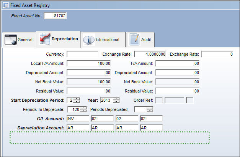The height and width of the screenshot is (157, 240).
Task: Increase the Start Depreciation Period spinner
Action: point(76,99)
